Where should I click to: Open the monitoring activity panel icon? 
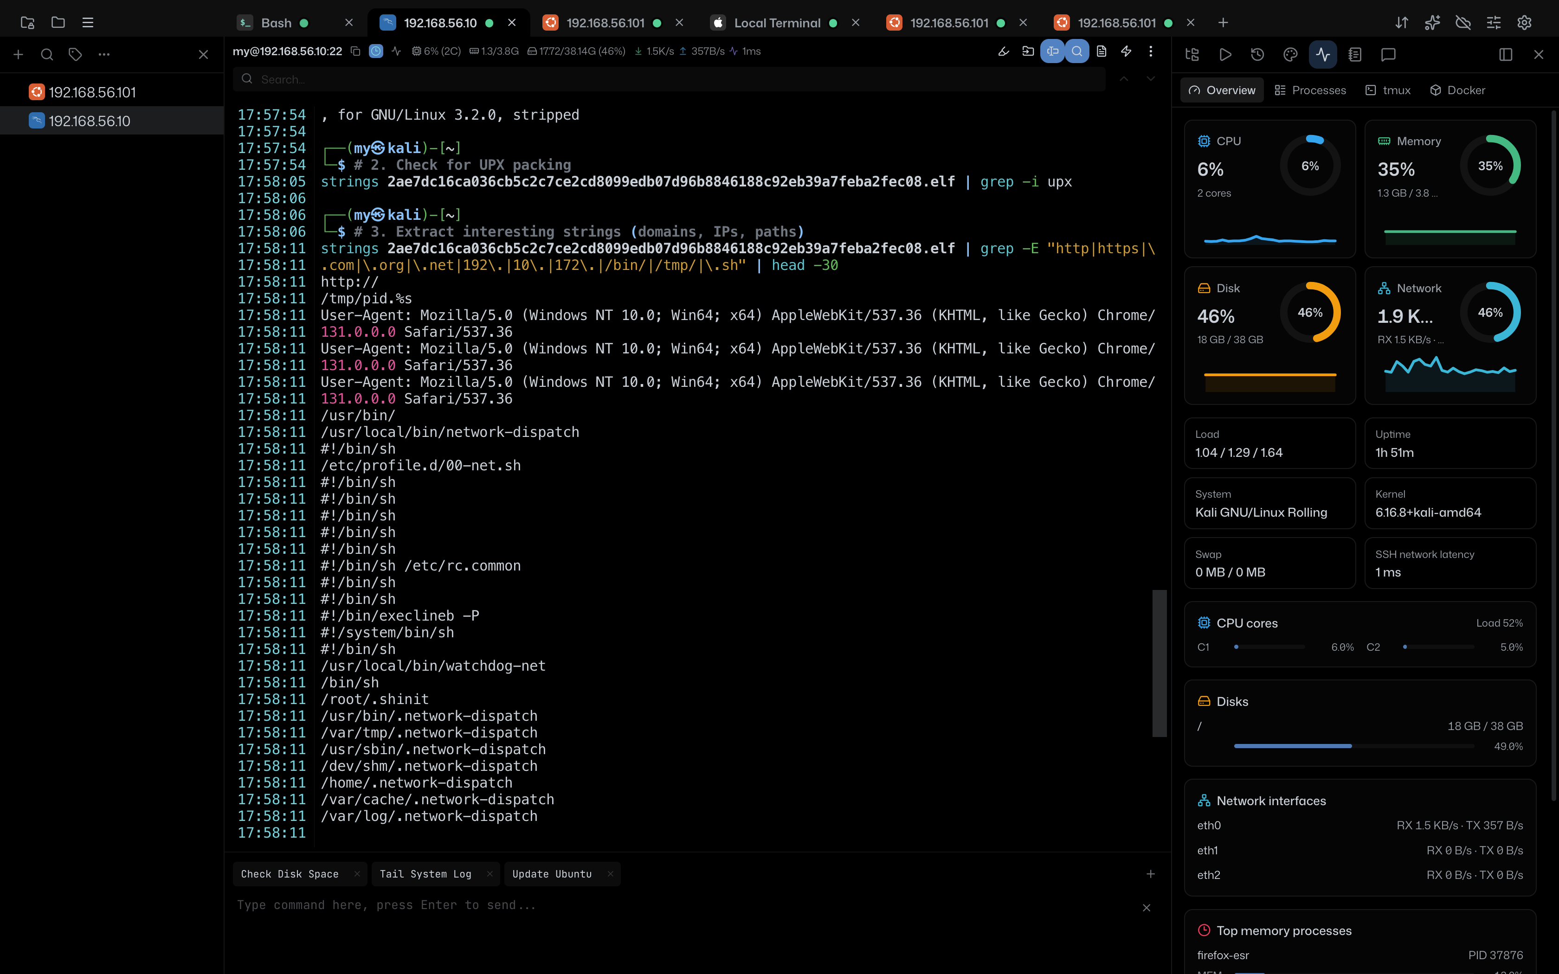point(1322,55)
